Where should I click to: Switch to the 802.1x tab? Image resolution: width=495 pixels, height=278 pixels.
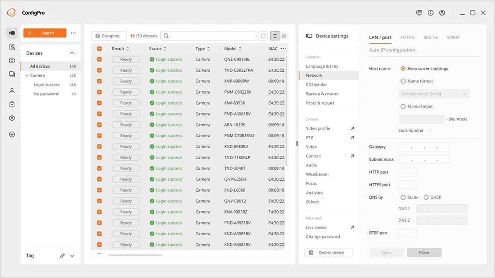tap(430, 37)
